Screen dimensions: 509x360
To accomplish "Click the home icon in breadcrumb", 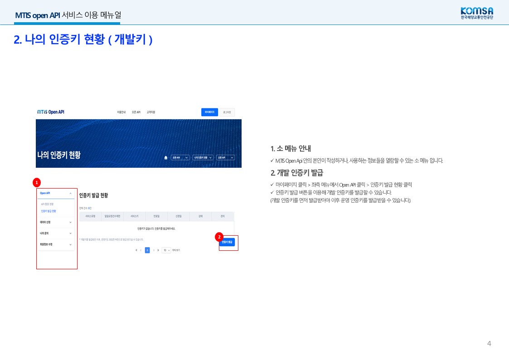I will click(166, 158).
